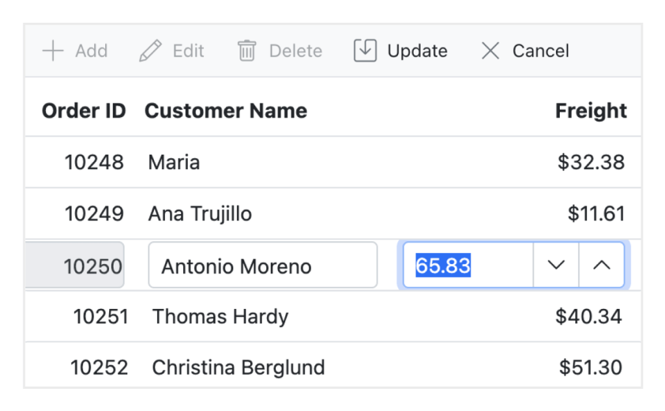This screenshot has height=411, width=665.
Task: Click the Update save icon
Action: click(x=365, y=51)
